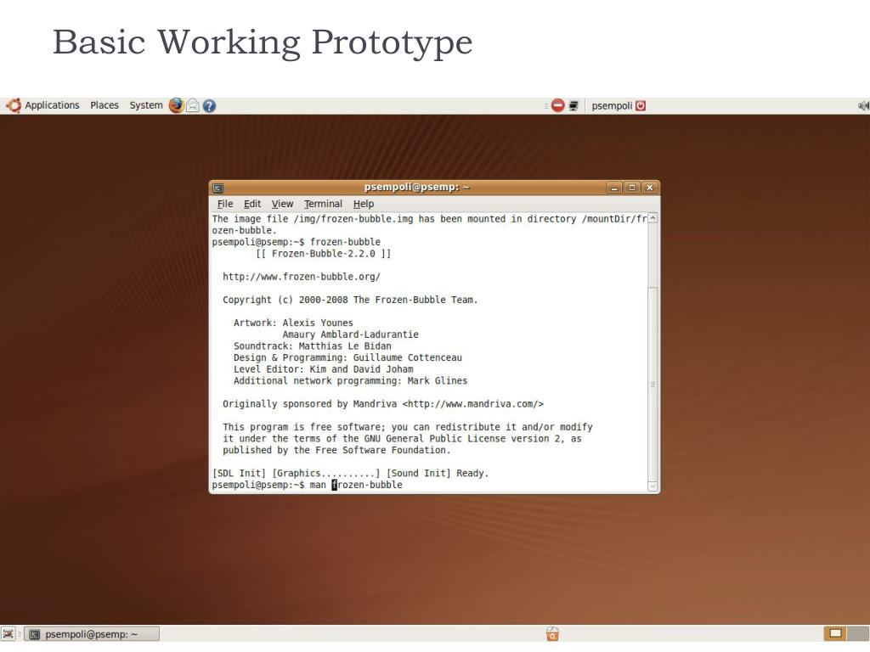Click the psempoli@psemp taskbar button
870x652 pixels.
92,633
